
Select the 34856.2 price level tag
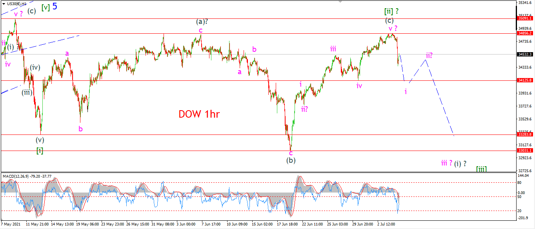525,33
